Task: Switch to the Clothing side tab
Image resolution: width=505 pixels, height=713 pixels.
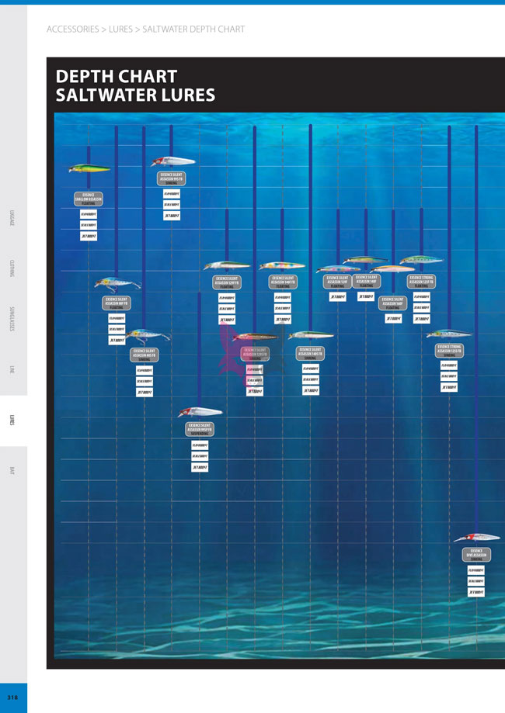Action: [13, 268]
